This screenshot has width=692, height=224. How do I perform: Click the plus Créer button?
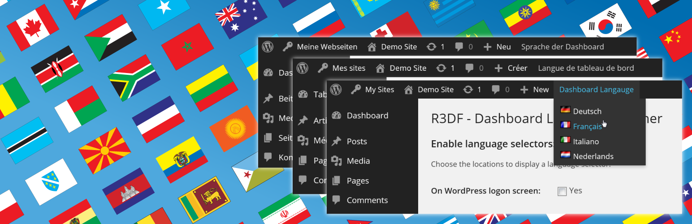coord(511,68)
